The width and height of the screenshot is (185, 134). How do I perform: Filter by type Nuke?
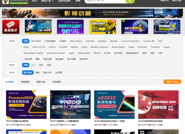(131, 47)
